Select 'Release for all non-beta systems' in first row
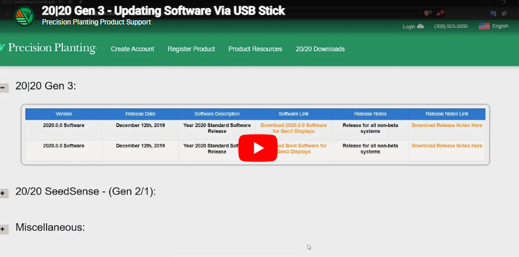 tap(370, 128)
